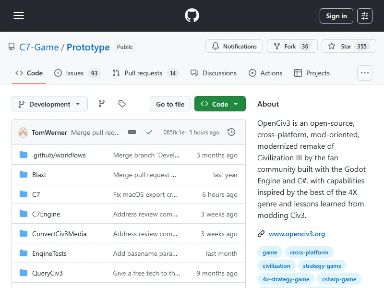384x288 pixels.
Task: Expand the commit message ellipsis
Action: pos(132,132)
